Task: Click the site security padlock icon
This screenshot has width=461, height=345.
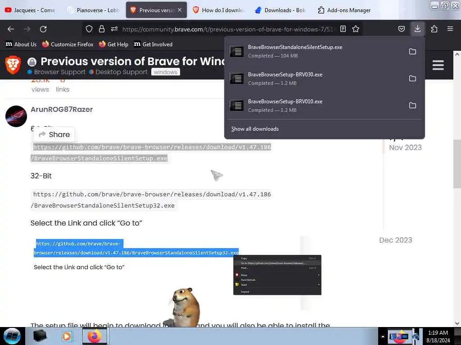Action: (102, 29)
